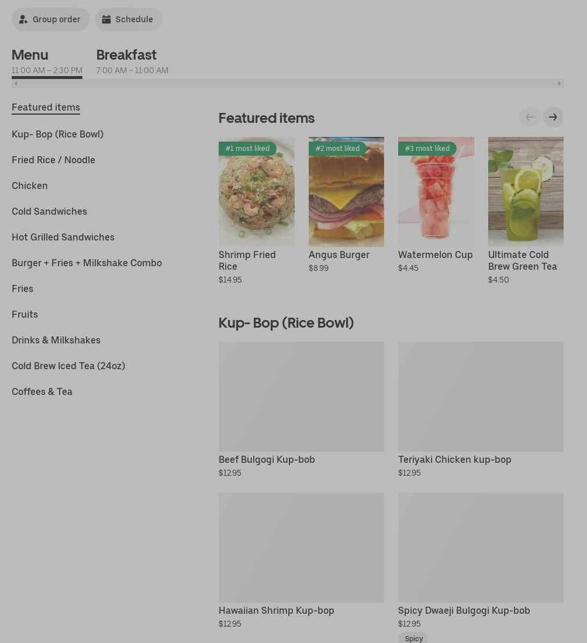The image size is (587, 643).
Task: Go to Fried Rice / Noodle section
Action: tap(53, 160)
